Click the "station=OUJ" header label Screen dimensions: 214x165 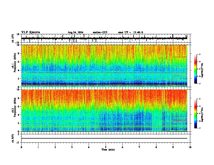tap(100, 32)
